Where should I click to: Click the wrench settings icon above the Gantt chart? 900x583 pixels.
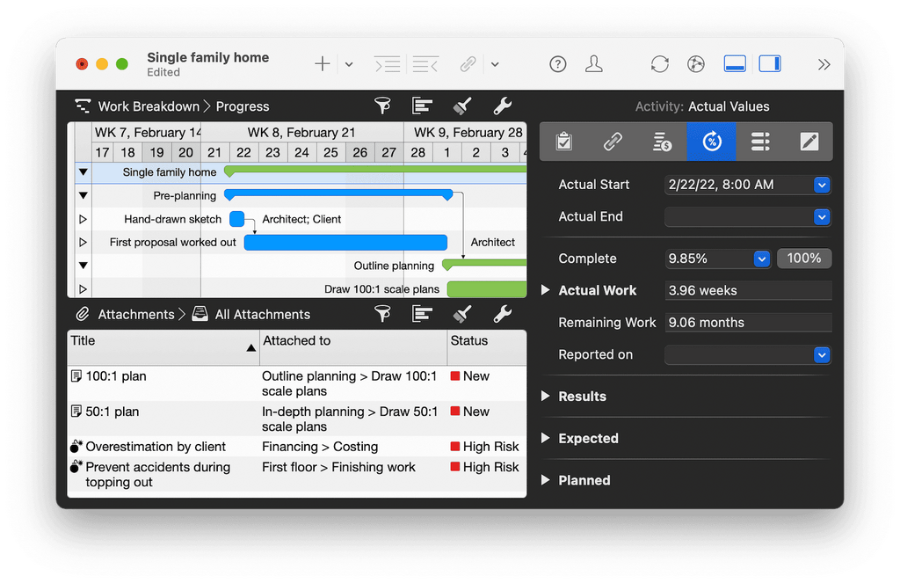point(502,106)
